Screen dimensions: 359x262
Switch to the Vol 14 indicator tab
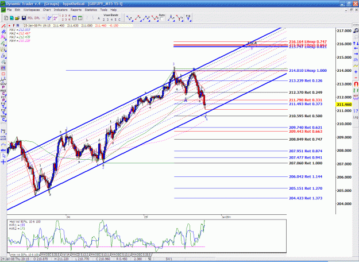(x=65, y=255)
